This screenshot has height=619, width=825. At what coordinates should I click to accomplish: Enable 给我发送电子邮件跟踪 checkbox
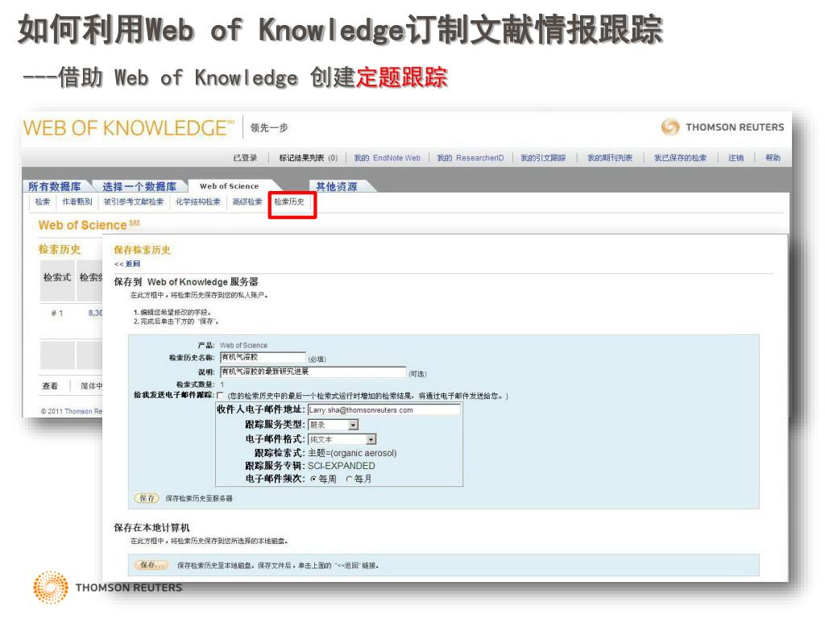pyautogui.click(x=220, y=395)
